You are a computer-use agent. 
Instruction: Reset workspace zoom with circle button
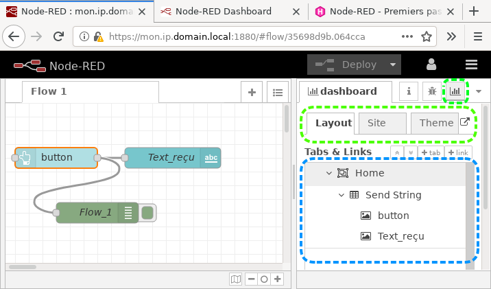point(264,279)
